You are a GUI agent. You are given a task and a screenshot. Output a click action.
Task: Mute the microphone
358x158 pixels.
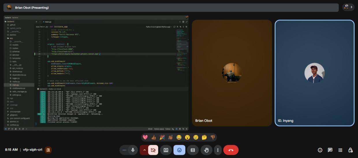pos(133,150)
